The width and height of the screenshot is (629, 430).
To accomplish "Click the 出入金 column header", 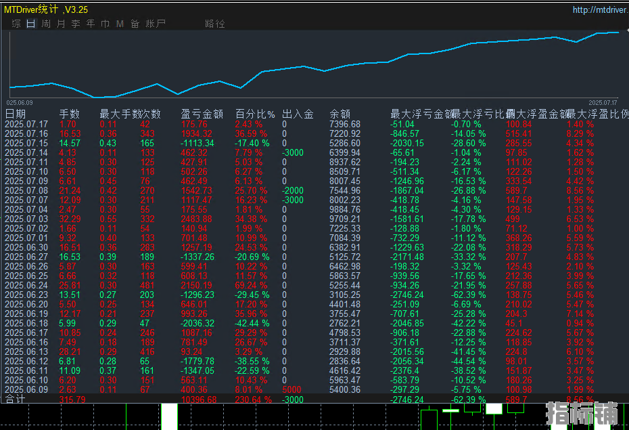I will 298,114.
